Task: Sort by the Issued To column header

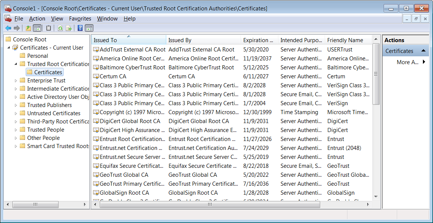Action: [x=129, y=40]
